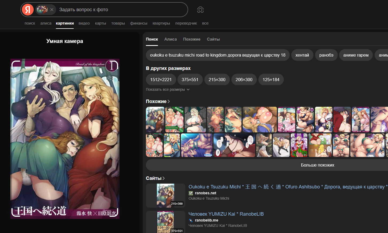Choose the 125×184 size option

271,80
